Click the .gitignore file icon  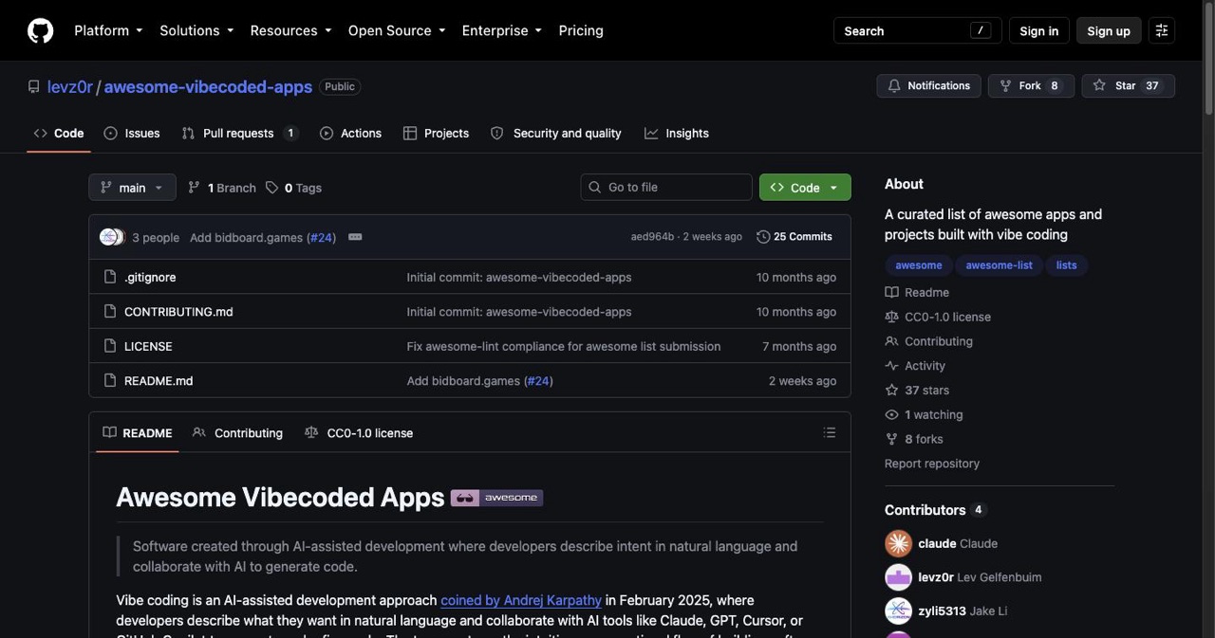tap(110, 277)
